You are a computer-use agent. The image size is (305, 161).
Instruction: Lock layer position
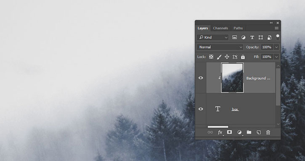227,57
